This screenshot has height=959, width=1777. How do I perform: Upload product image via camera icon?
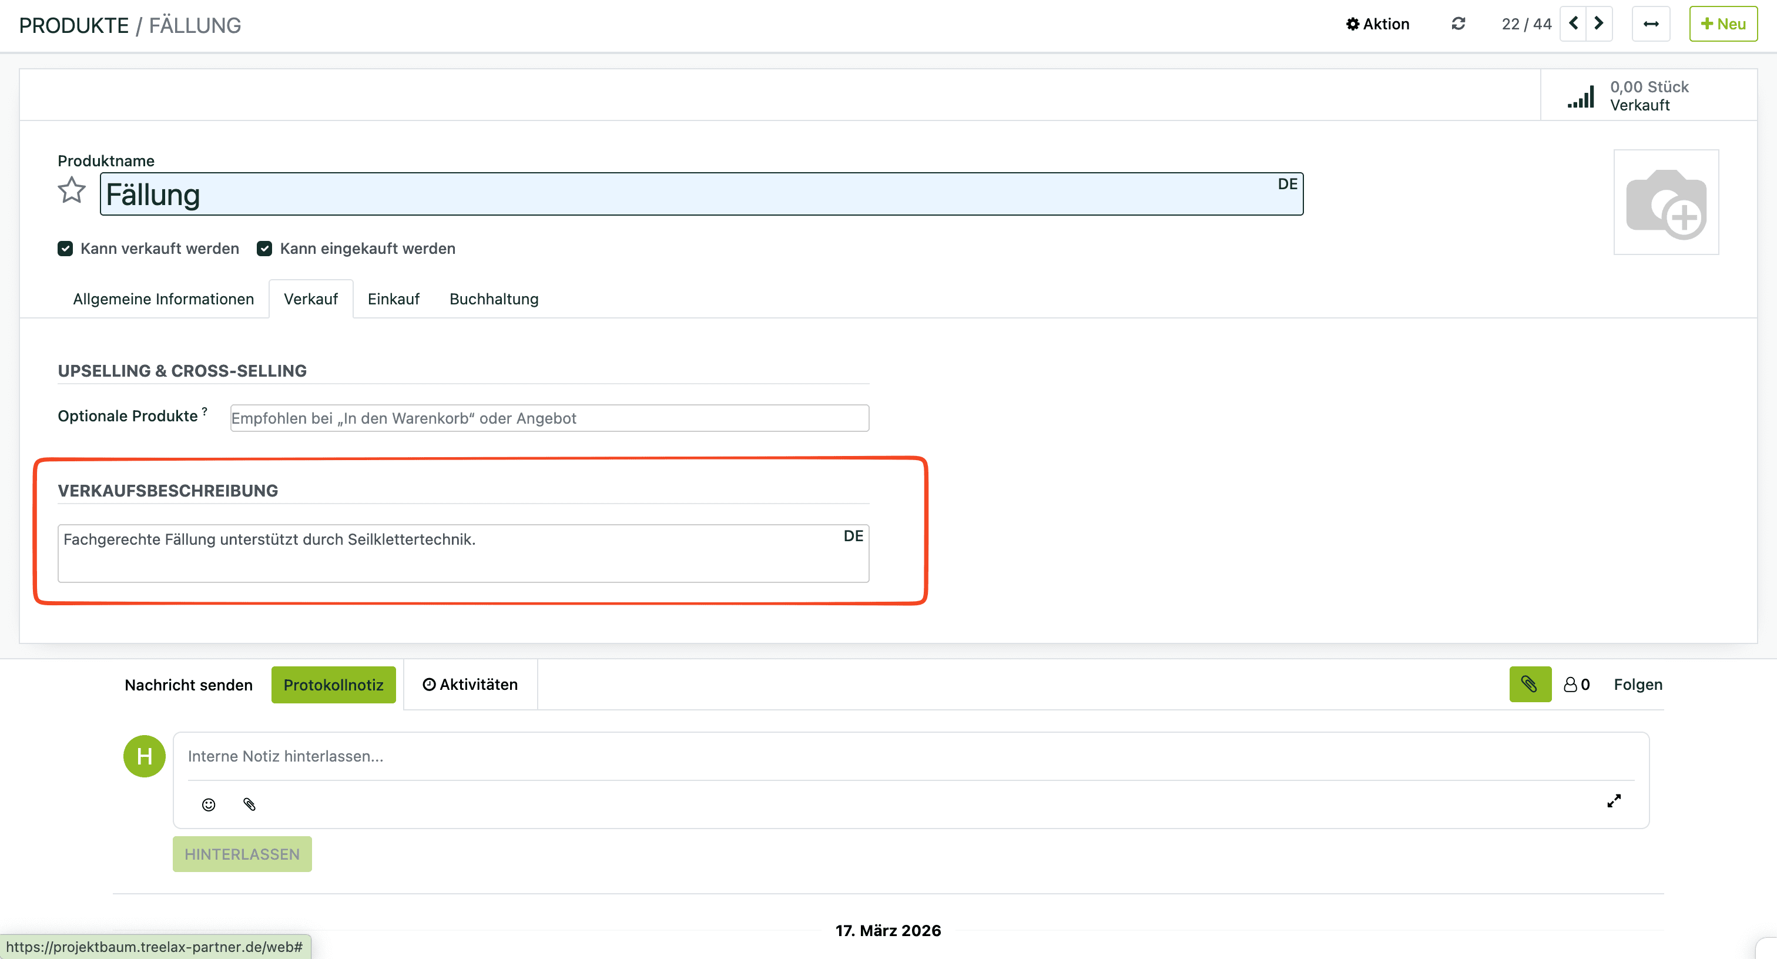click(1665, 203)
